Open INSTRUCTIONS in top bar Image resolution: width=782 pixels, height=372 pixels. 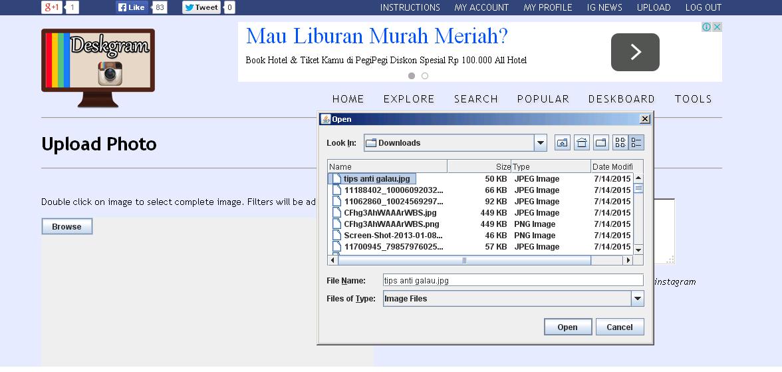click(x=410, y=7)
